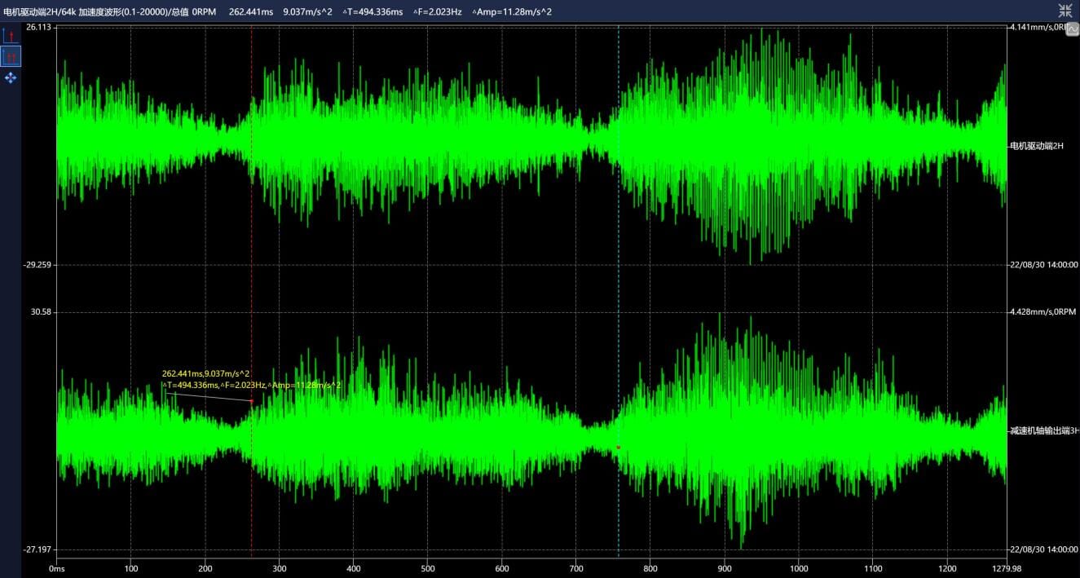Click the 4.428mm/s,0RPM label on lower chart

click(x=1043, y=312)
